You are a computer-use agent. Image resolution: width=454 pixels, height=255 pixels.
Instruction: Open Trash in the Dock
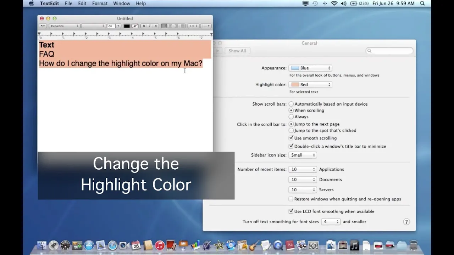[414, 245]
